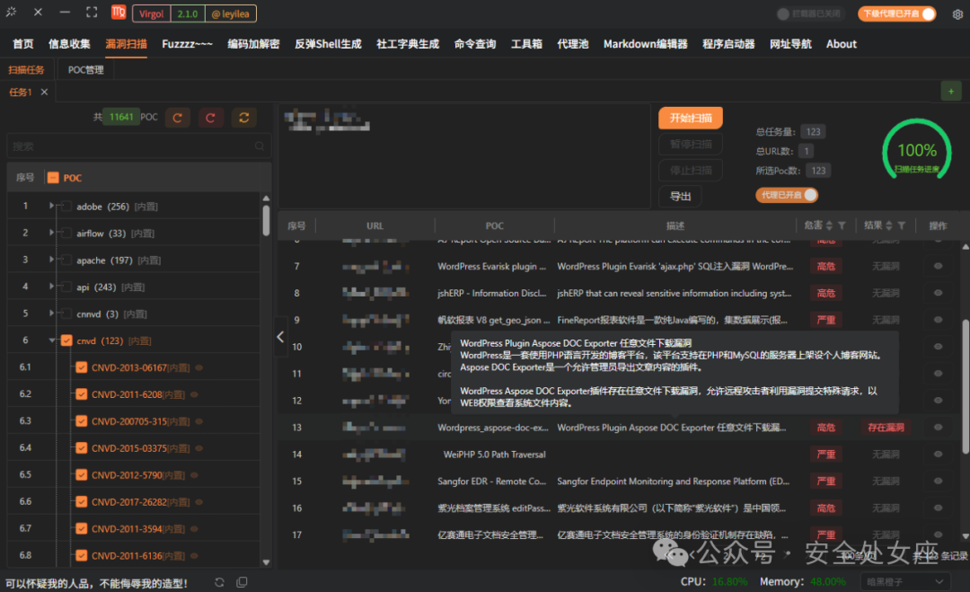The height and width of the screenshot is (592, 970).
Task: Open the settings gear icon
Action: pyautogui.click(x=957, y=14)
